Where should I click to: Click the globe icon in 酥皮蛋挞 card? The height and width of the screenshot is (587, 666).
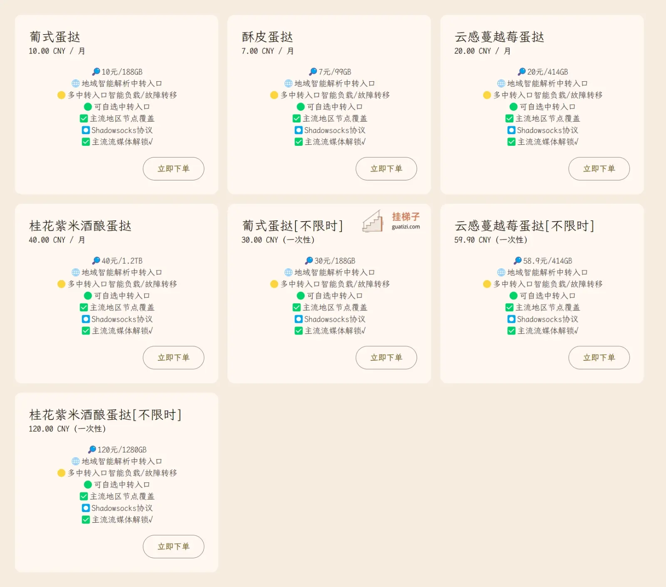coord(288,83)
